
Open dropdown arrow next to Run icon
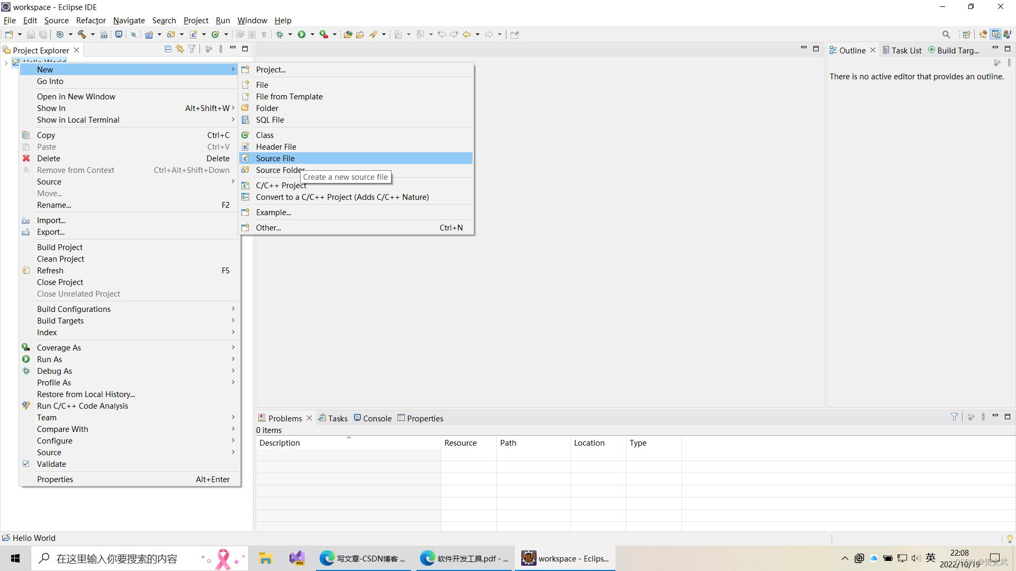coord(312,34)
